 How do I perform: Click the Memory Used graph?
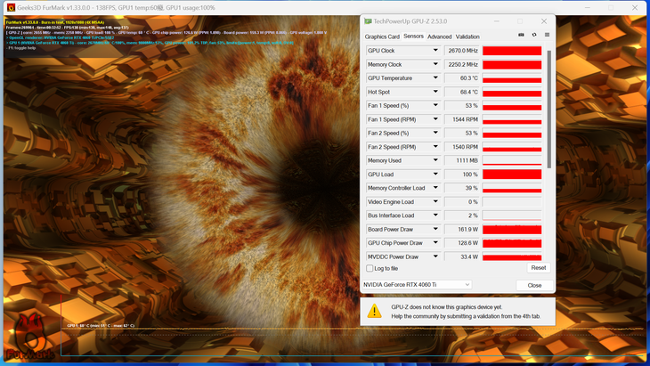(512, 160)
